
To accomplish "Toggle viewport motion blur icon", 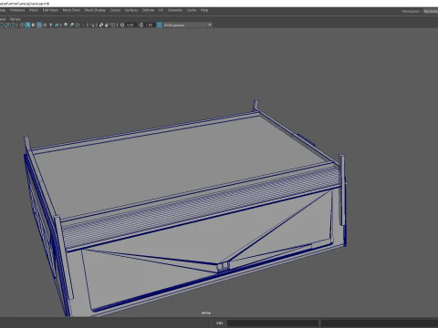I will pos(71,25).
